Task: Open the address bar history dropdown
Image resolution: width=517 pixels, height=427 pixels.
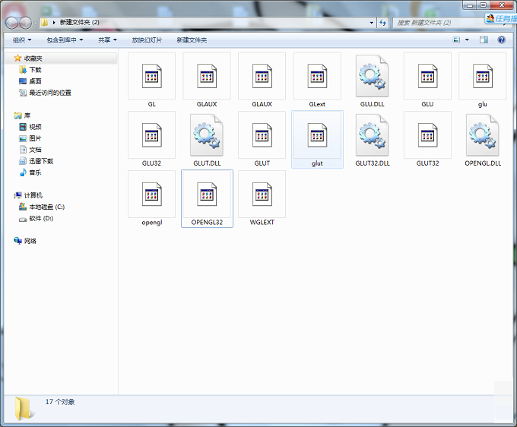Action: tap(372, 23)
